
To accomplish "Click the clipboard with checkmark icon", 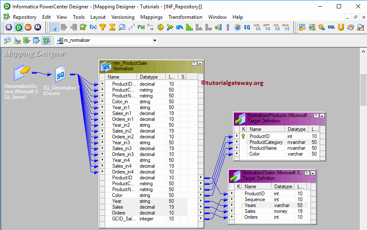I will coord(83,27).
